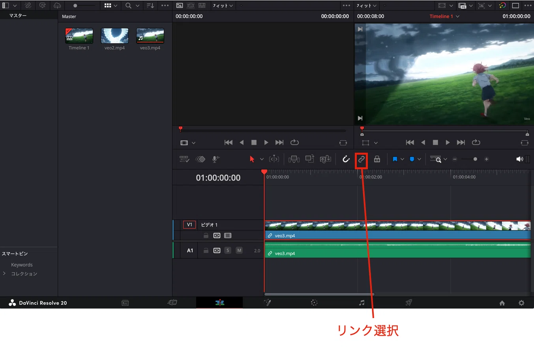This screenshot has height=348, width=534.
Task: Click the media pool sort order icon
Action: pyautogui.click(x=150, y=6)
